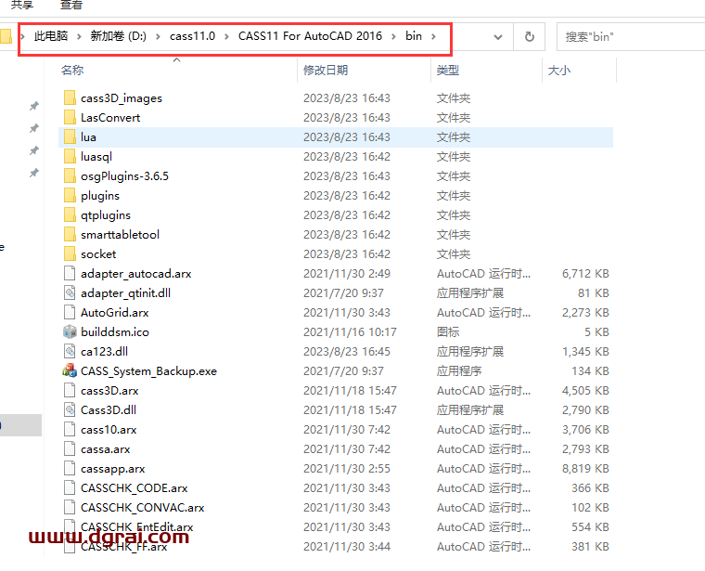
Task: Click the CASS_System_Backup.exe application icon
Action: coord(70,370)
